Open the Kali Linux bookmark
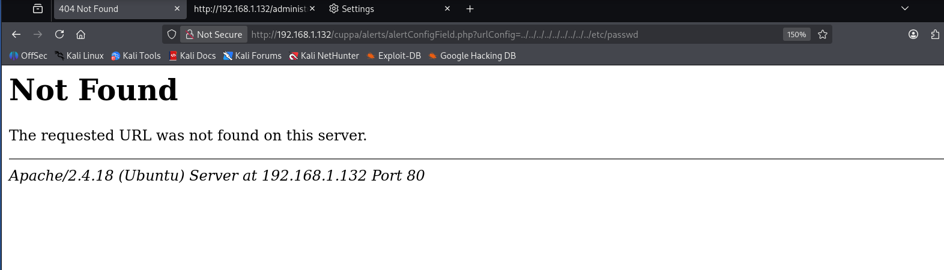 point(79,56)
